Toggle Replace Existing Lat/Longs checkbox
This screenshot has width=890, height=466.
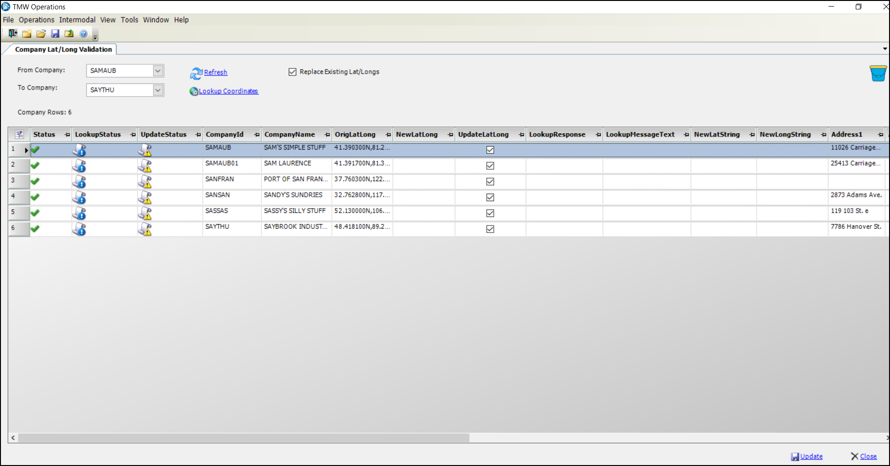pyautogui.click(x=292, y=72)
